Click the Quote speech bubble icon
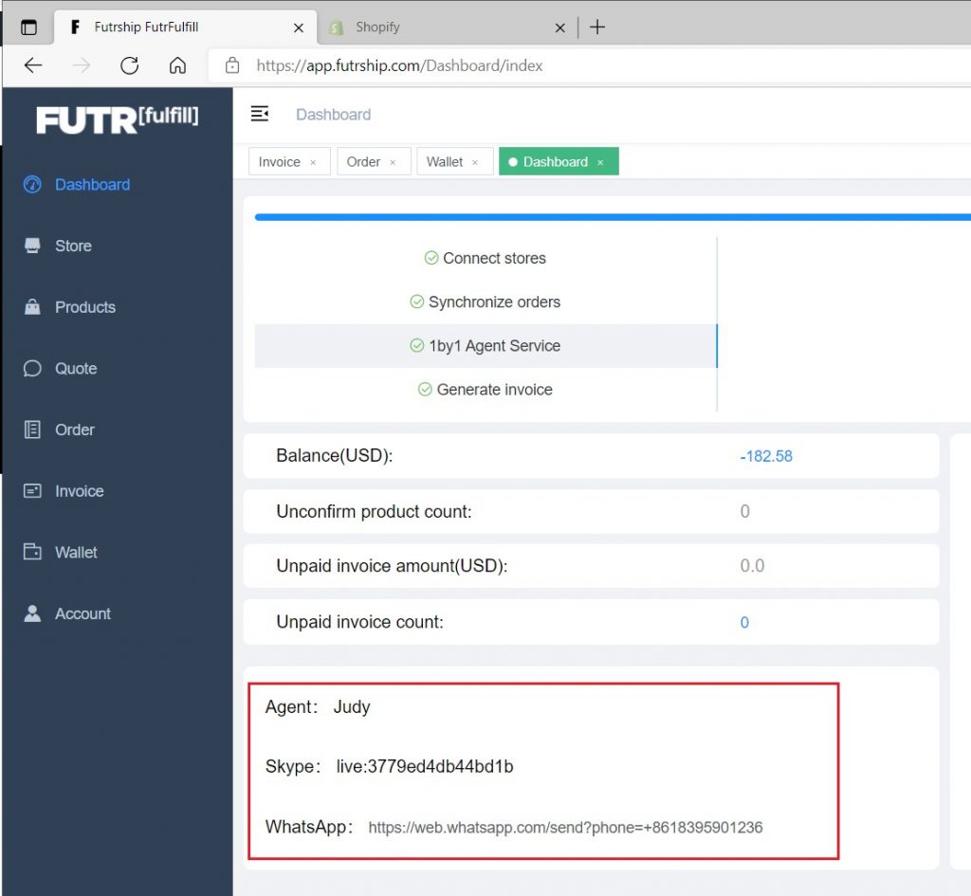 (32, 369)
